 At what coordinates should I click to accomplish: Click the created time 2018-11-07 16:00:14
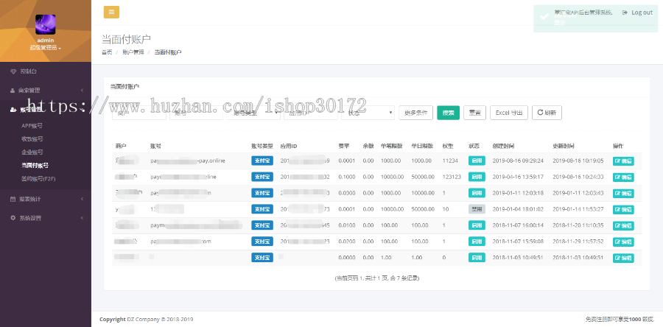pyautogui.click(x=518, y=225)
